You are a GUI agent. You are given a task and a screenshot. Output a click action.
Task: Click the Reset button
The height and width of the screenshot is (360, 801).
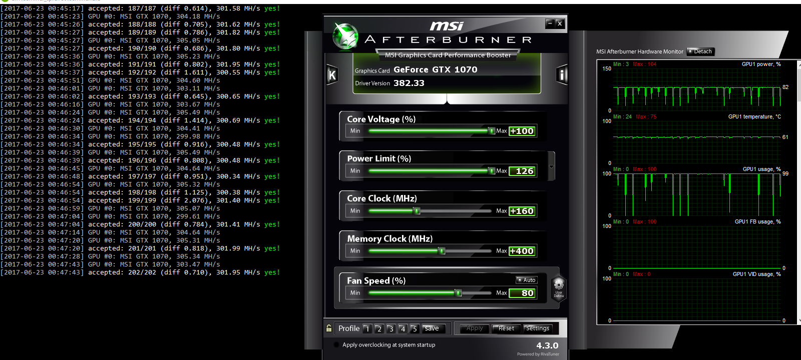(506, 328)
